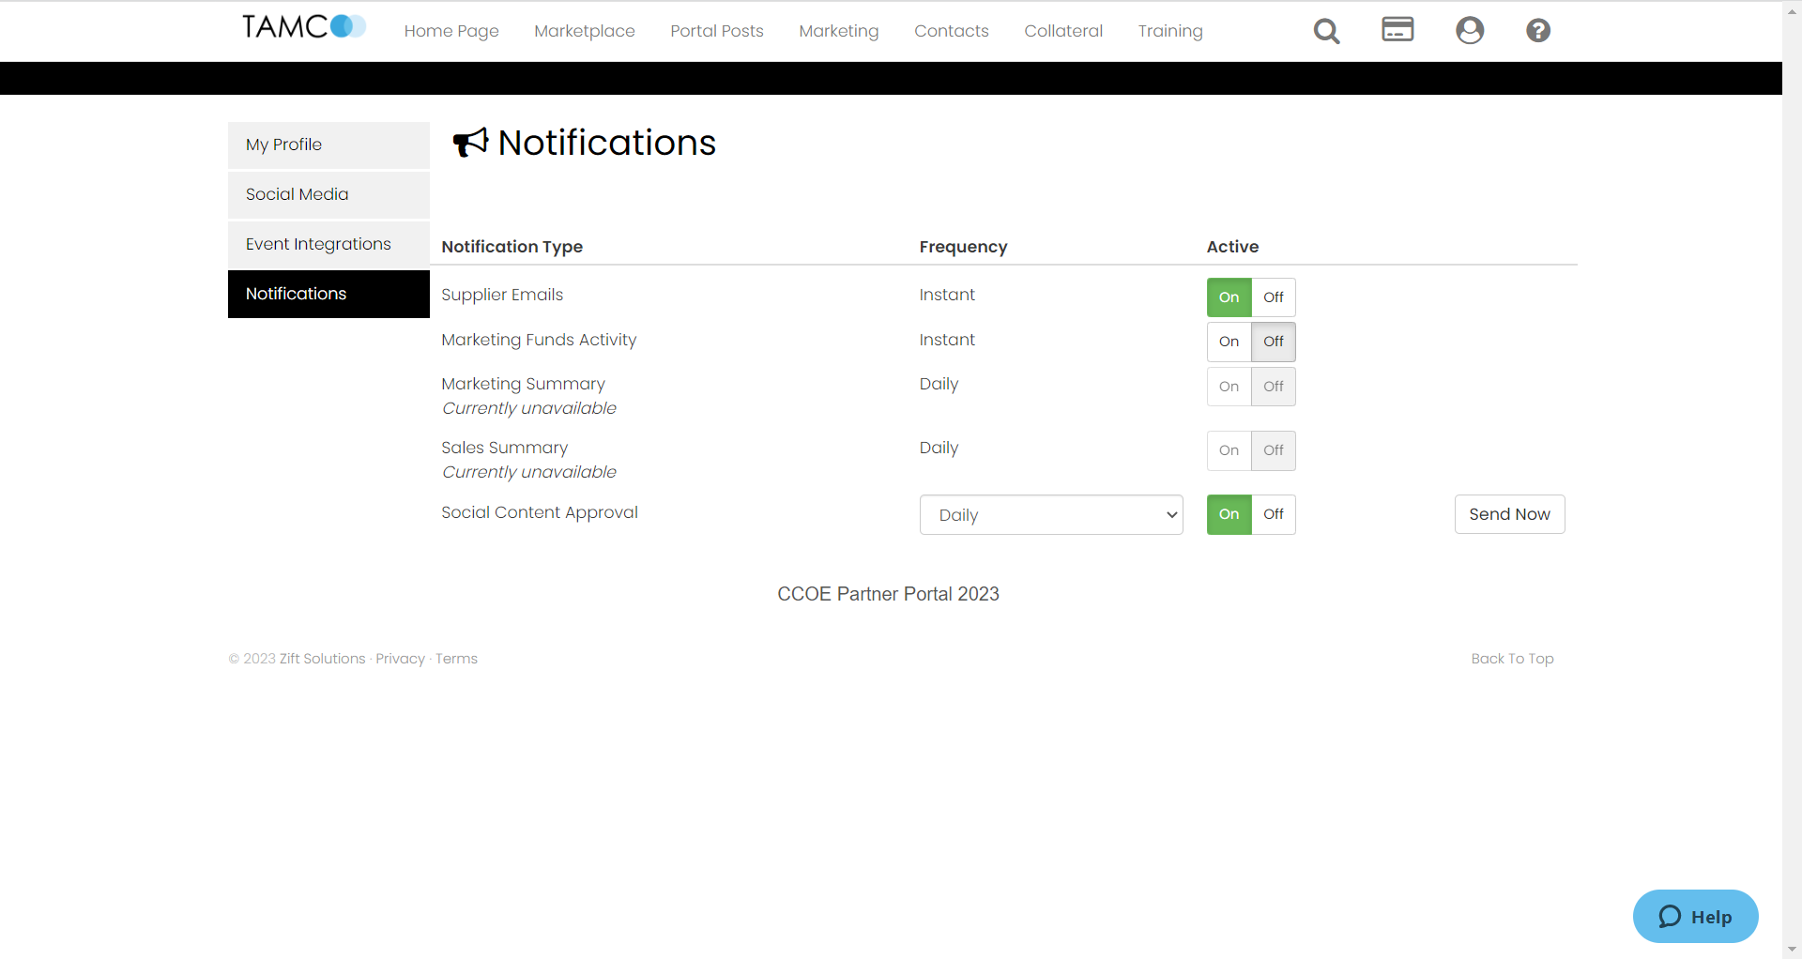Click the Notification Type column header

tap(512, 247)
